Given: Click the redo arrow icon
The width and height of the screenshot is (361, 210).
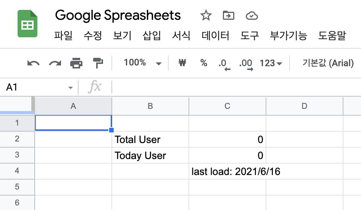Looking at the screenshot, I should point(55,63).
